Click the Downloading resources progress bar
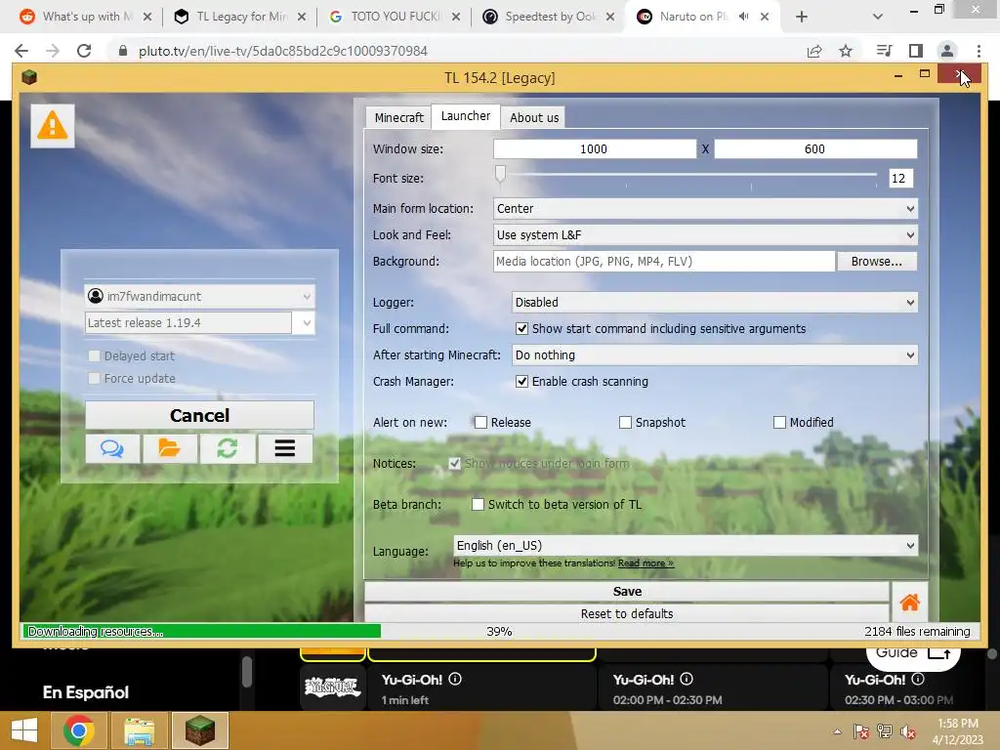 coord(499,632)
